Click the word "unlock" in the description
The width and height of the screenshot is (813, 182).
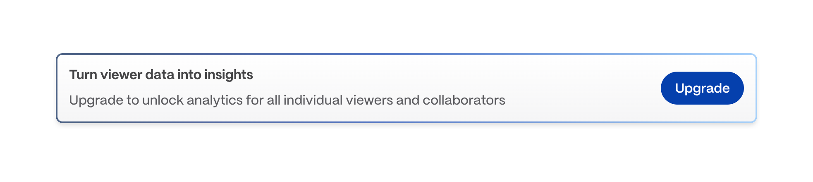163,100
